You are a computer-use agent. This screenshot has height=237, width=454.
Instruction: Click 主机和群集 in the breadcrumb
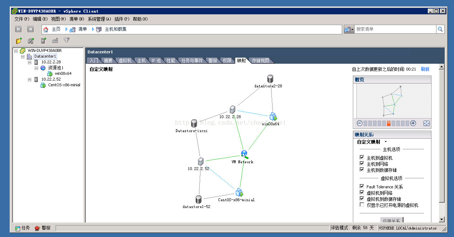click(115, 29)
